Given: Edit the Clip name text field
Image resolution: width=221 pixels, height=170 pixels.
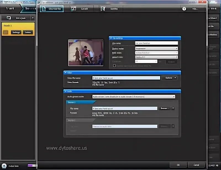Looking at the screenshot, I should [x=156, y=43].
